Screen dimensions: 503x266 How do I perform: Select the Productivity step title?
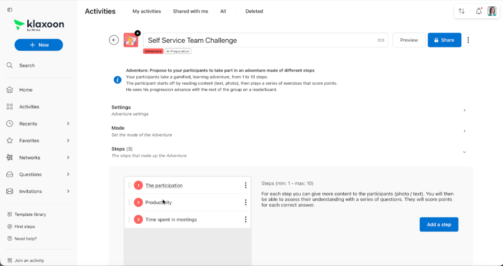point(158,202)
